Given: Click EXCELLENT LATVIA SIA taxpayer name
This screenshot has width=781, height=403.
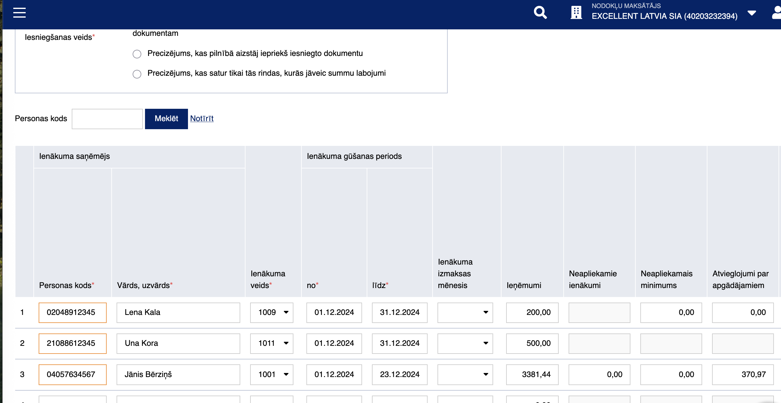Looking at the screenshot, I should coord(664,16).
